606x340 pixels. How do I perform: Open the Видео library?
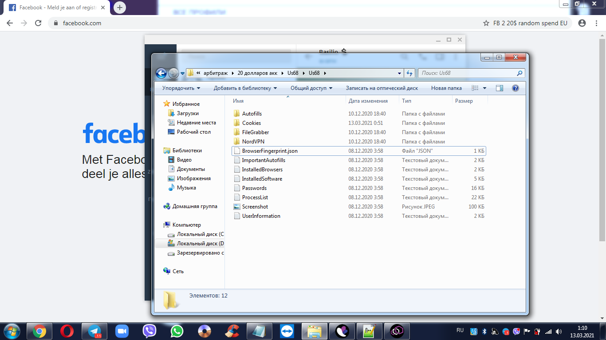click(x=184, y=160)
